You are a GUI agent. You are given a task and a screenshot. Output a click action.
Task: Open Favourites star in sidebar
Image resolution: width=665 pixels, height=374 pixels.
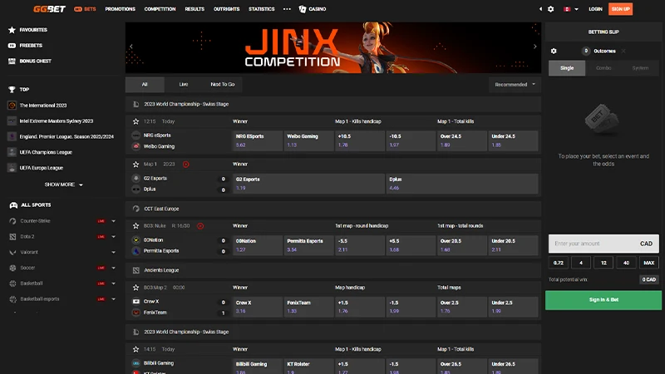[x=12, y=30]
